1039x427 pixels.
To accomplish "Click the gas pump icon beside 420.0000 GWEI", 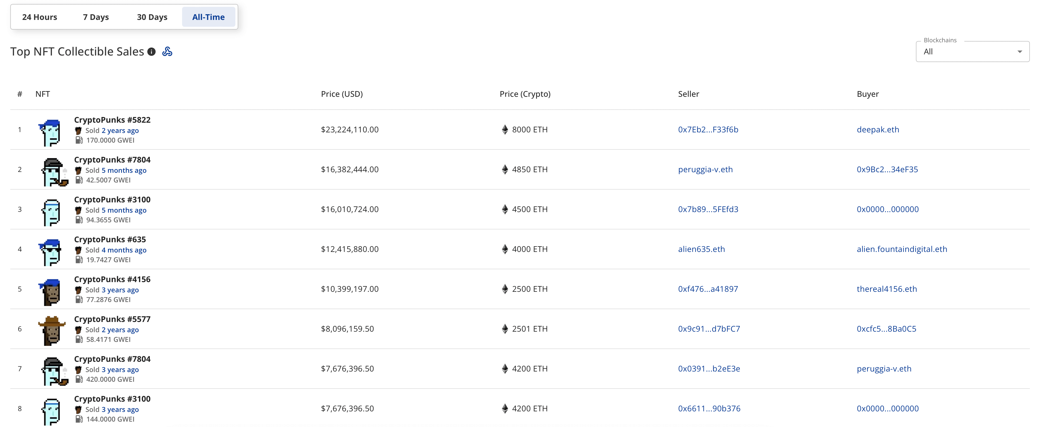I will coord(79,379).
